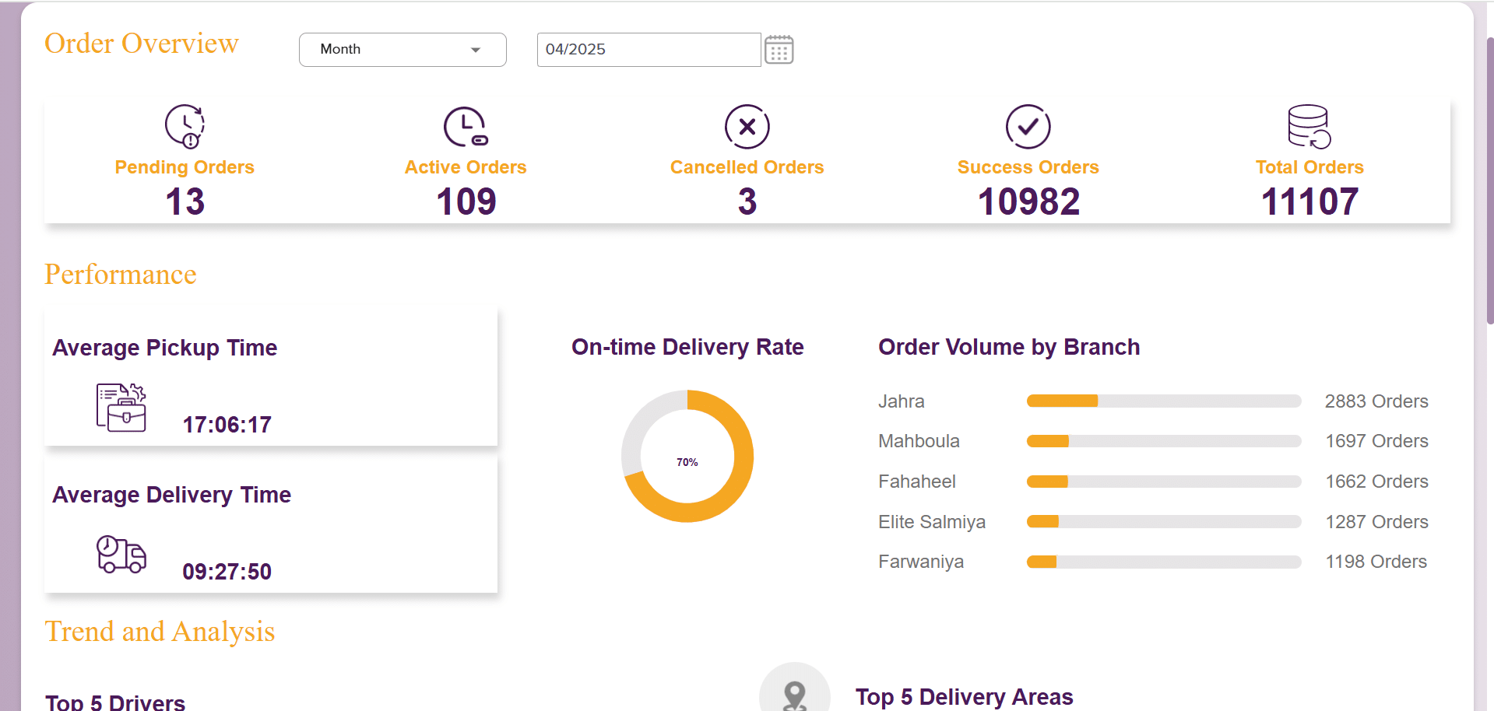Click the Top 5 Delivery Areas heading
This screenshot has width=1494, height=711.
pyautogui.click(x=964, y=697)
